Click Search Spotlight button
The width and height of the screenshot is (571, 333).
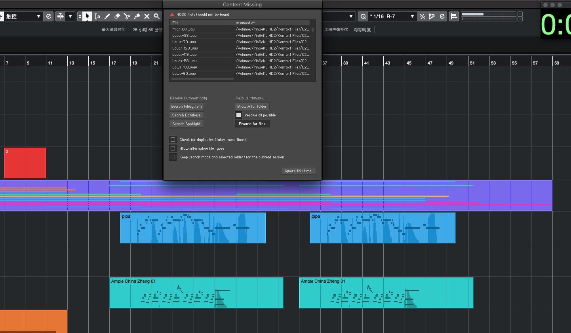click(x=186, y=124)
